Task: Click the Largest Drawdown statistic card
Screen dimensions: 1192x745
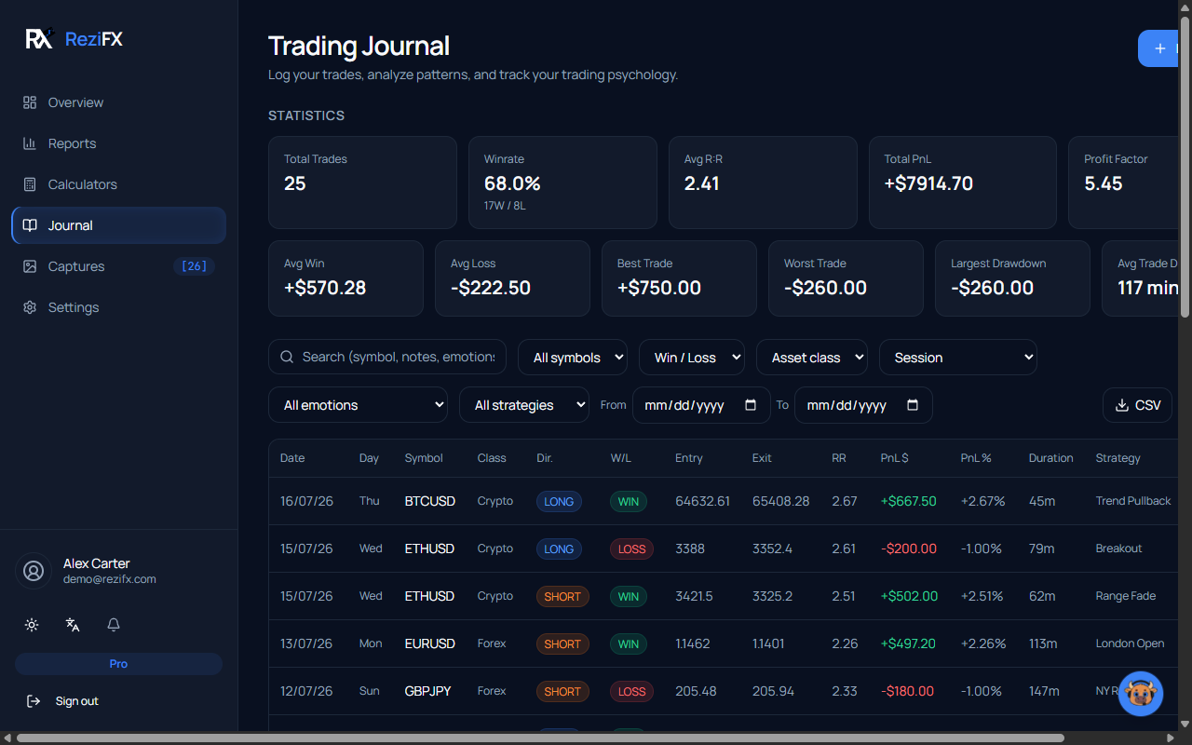Action: [x=1012, y=278]
